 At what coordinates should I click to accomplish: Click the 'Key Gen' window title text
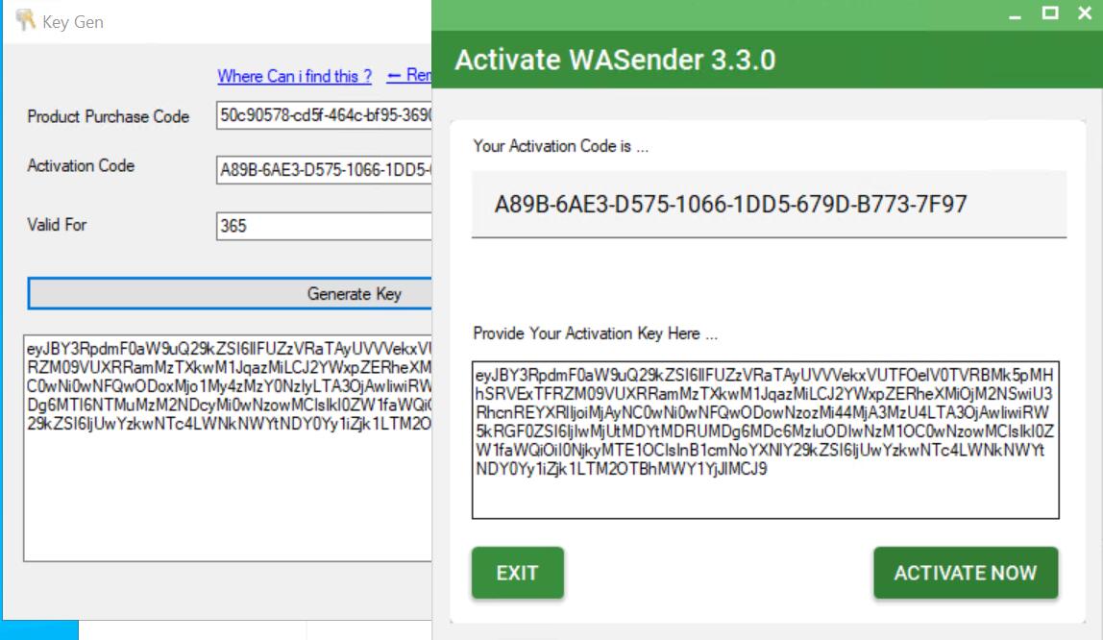73,22
